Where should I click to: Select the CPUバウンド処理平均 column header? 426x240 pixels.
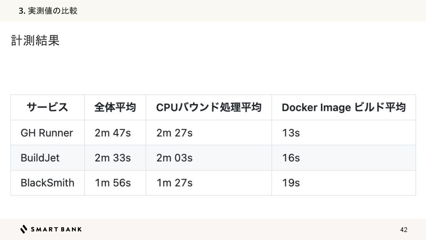[x=209, y=107]
